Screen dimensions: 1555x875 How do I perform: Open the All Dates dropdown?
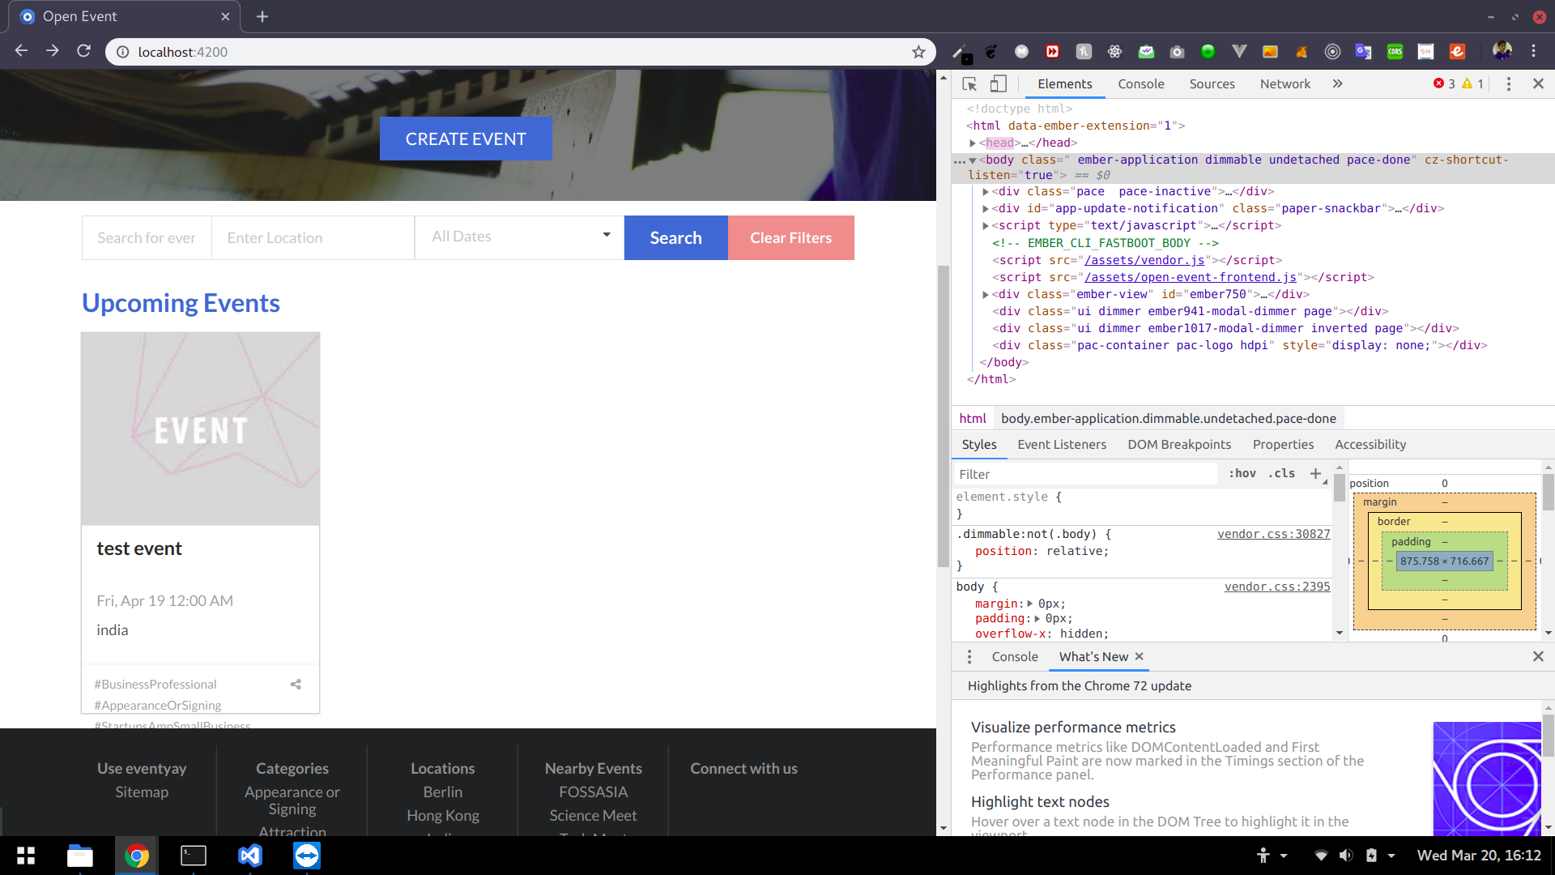pyautogui.click(x=519, y=237)
